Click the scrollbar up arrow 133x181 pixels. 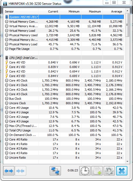click(x=127, y=11)
